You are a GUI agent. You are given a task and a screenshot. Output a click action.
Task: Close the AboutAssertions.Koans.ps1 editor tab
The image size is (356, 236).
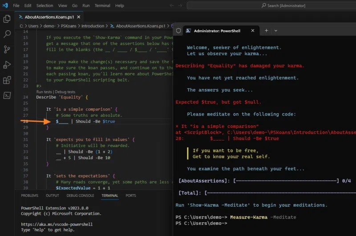coord(79,17)
